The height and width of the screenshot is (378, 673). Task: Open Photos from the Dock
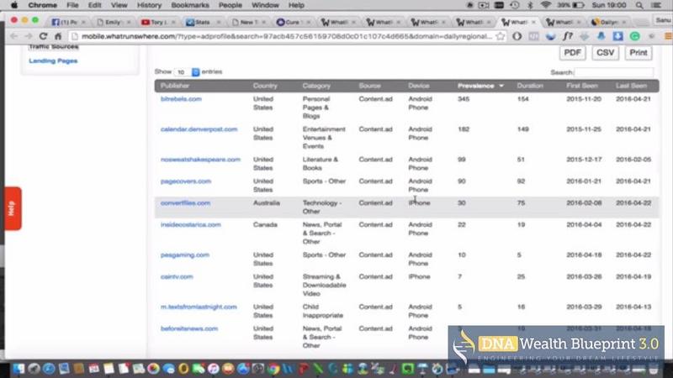tap(153, 369)
